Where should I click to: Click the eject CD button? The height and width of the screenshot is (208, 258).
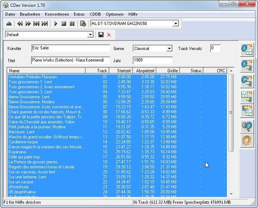(9, 24)
